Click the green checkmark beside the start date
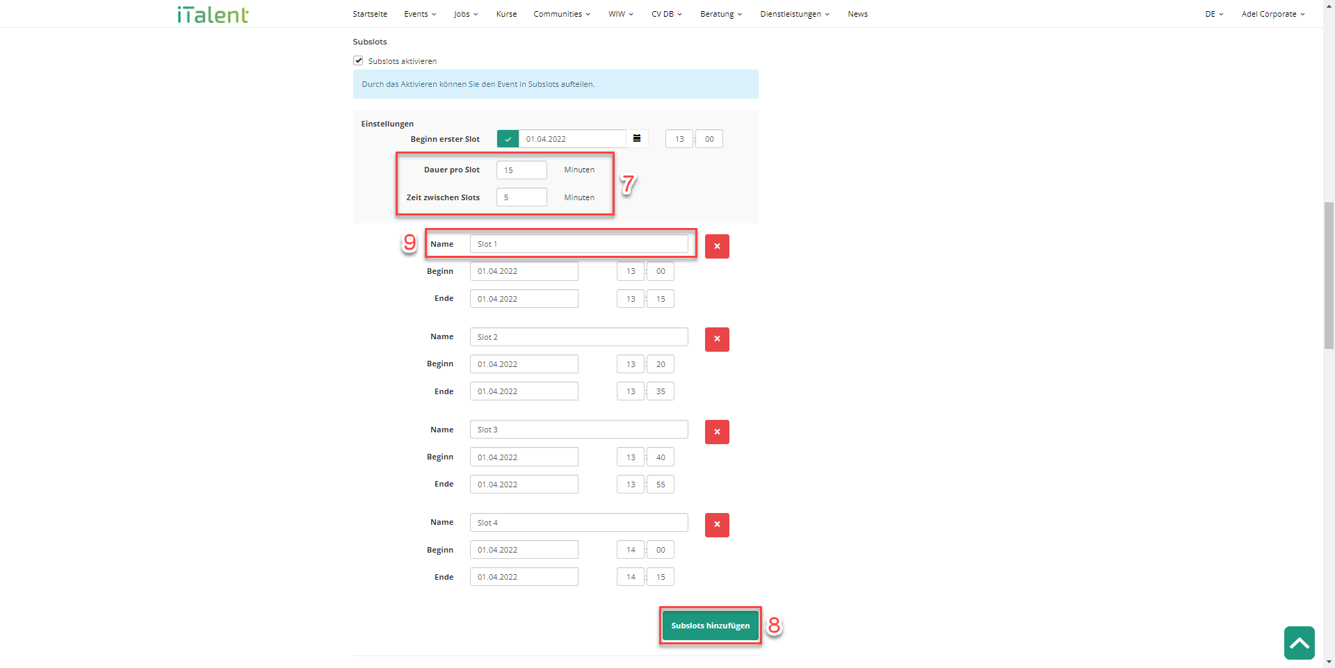This screenshot has height=668, width=1335. click(508, 139)
